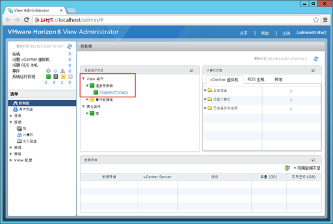Collapse the View components tree node
The image size is (333, 224).
coord(84,79)
